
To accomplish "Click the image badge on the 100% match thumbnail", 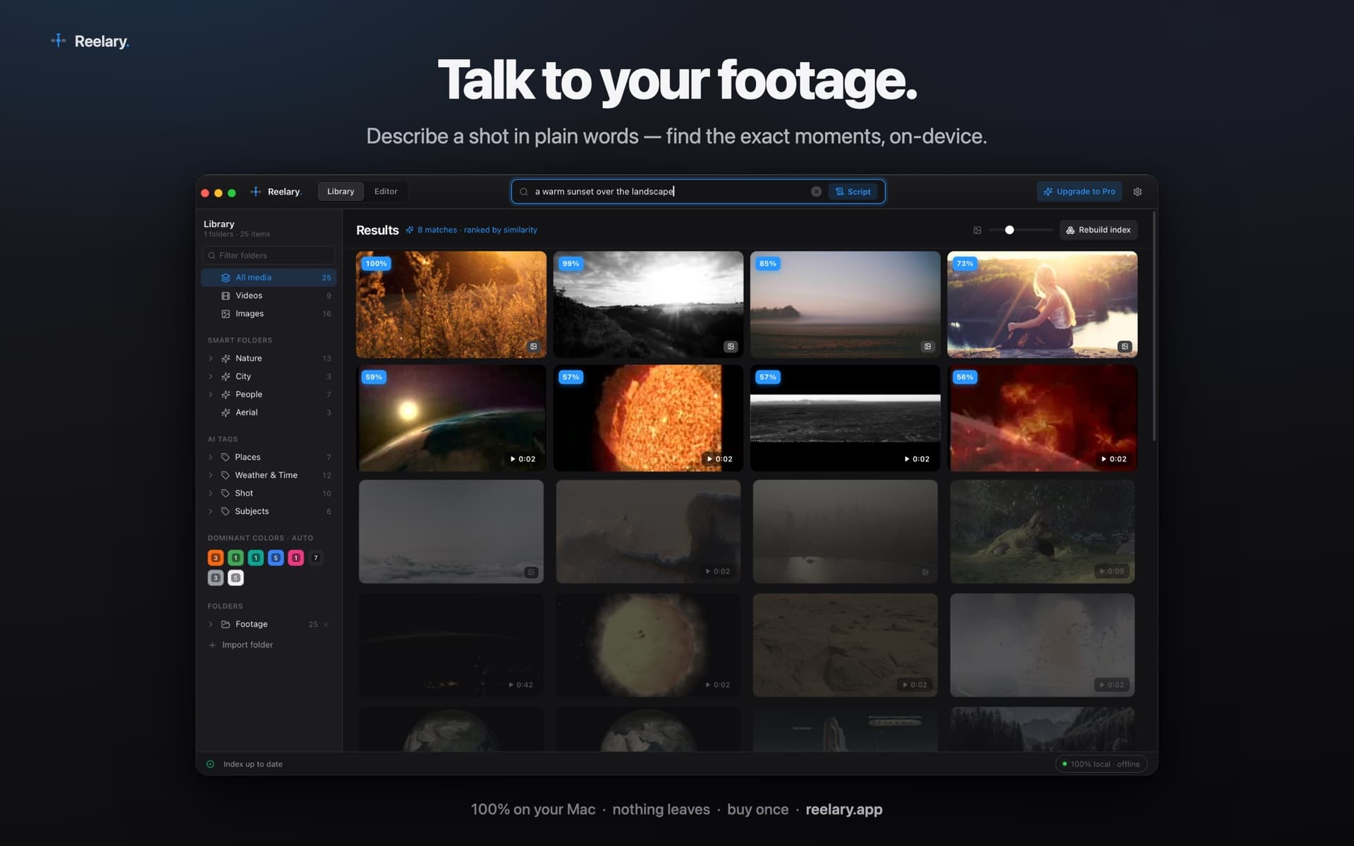I will click(x=534, y=346).
